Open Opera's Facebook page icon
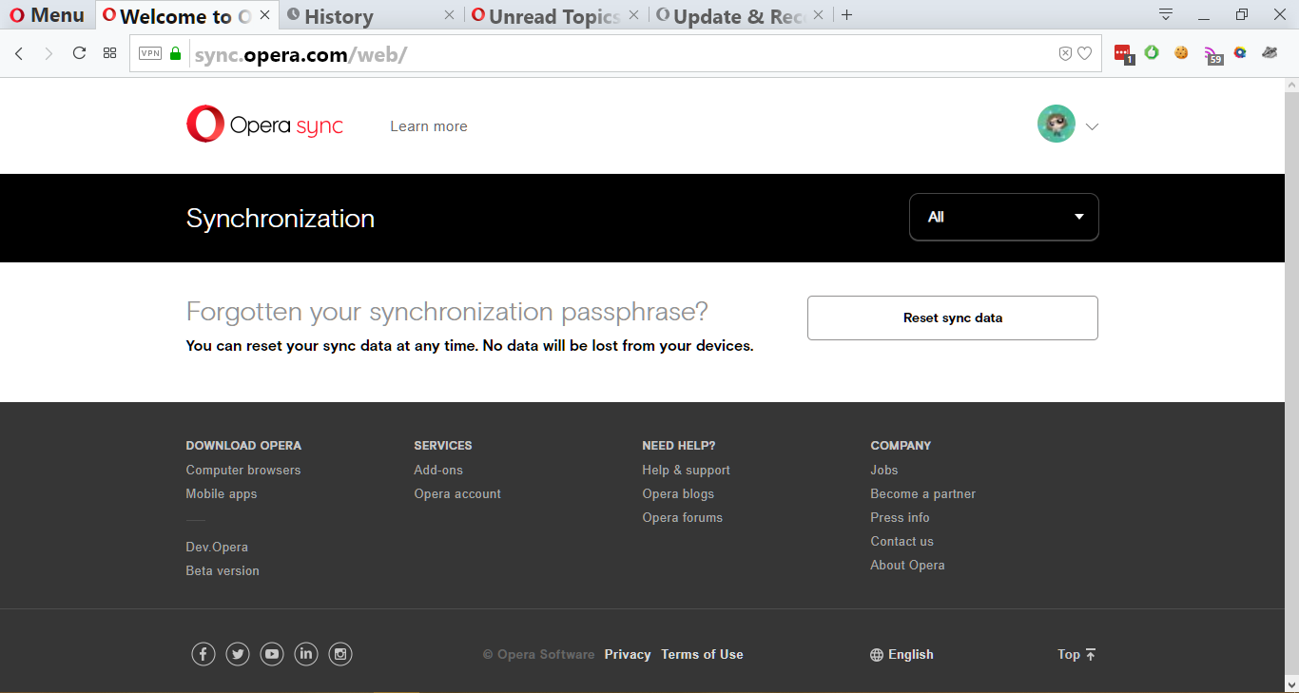This screenshot has height=693, width=1299. coord(203,654)
